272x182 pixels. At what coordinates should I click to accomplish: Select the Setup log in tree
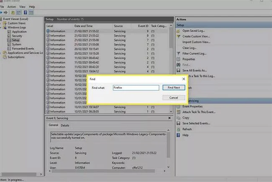[15, 40]
